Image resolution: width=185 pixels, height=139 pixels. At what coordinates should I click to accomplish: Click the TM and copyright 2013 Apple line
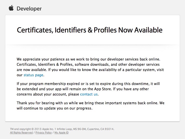point(62,129)
